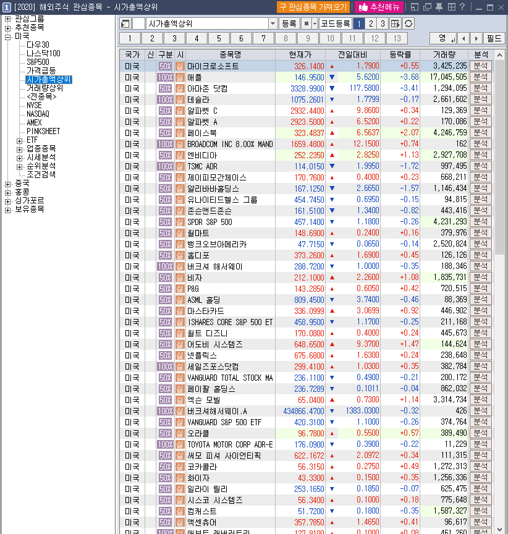Open the help question mark icon
This screenshot has width=508, height=534.
462,7
